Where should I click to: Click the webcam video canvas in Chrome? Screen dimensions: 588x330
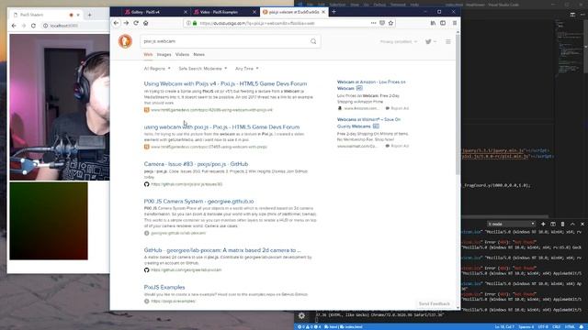(x=60, y=107)
